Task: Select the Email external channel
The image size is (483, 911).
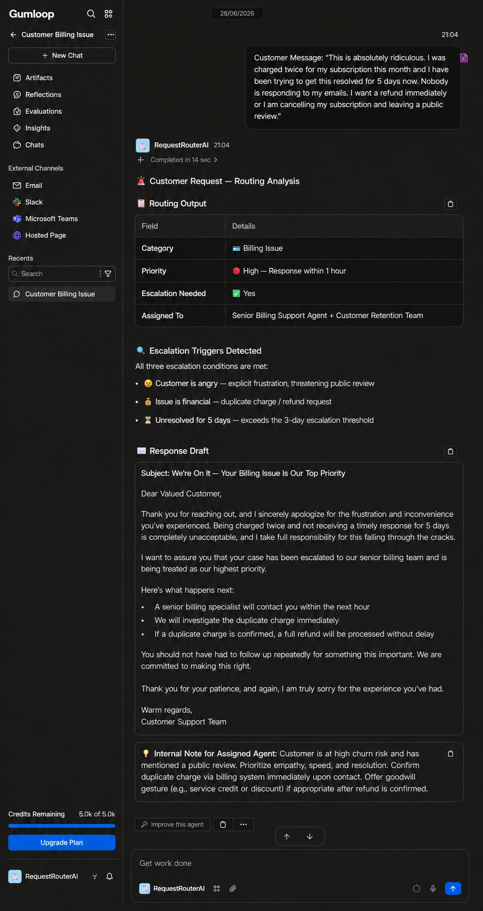Action: (x=28, y=186)
